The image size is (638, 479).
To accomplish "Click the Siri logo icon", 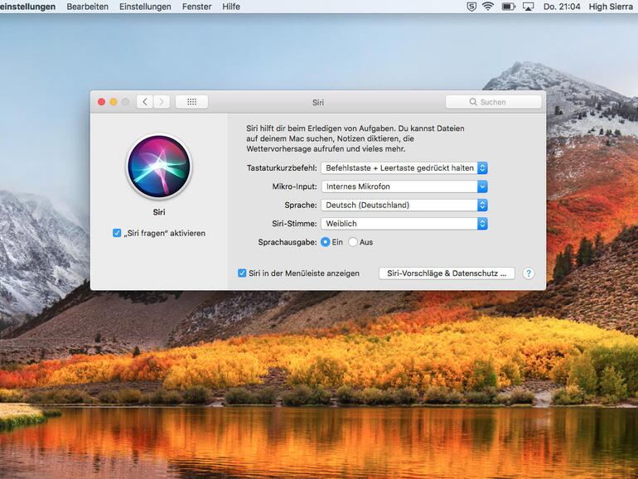I will pyautogui.click(x=158, y=167).
